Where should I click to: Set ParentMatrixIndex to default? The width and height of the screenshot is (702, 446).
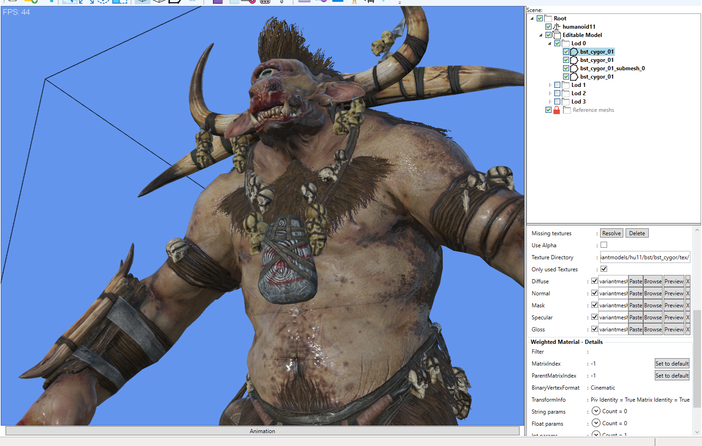[672, 376]
